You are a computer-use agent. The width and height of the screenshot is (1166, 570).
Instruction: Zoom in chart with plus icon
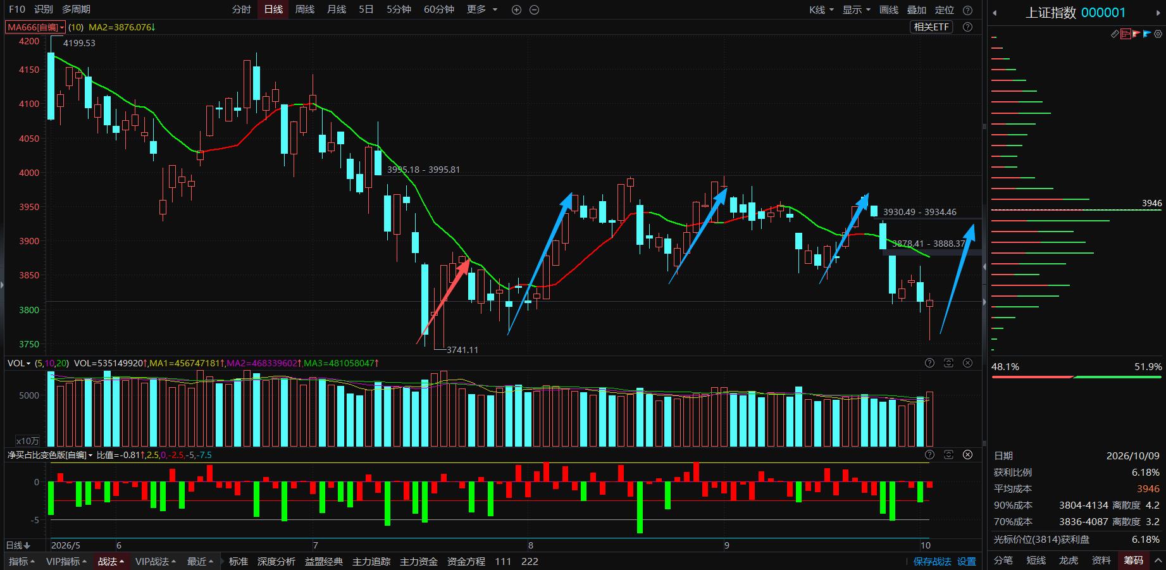coord(516,9)
